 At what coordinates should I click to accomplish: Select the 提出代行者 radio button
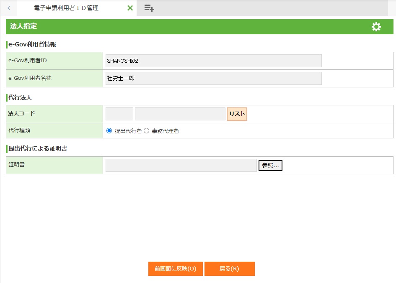pyautogui.click(x=109, y=131)
